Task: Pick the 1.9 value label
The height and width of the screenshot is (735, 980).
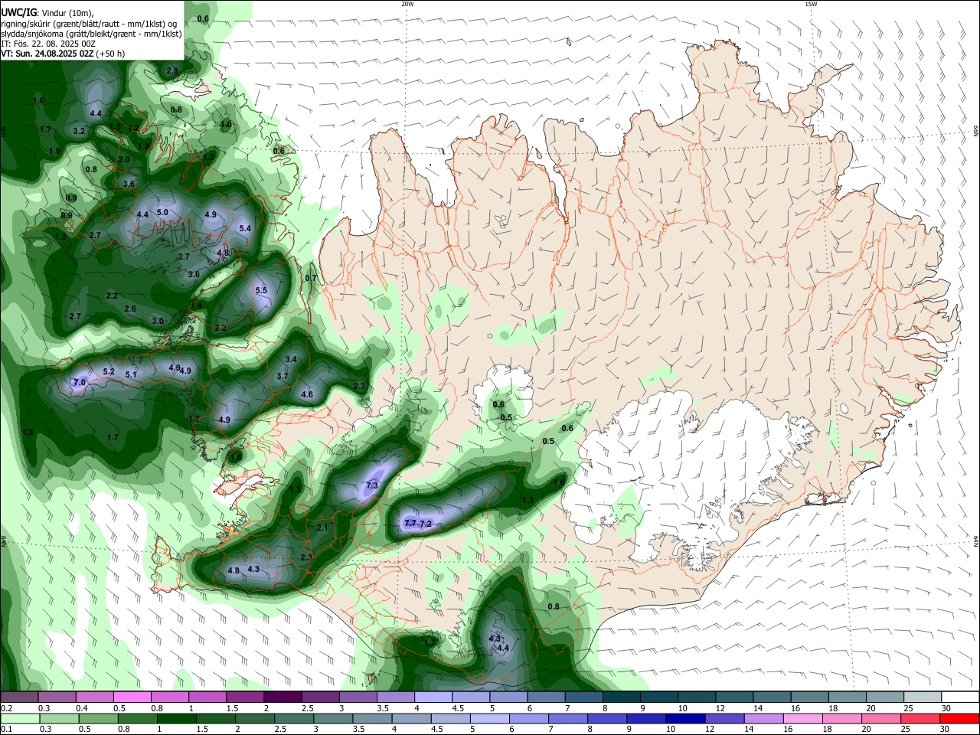Action: click(x=54, y=151)
